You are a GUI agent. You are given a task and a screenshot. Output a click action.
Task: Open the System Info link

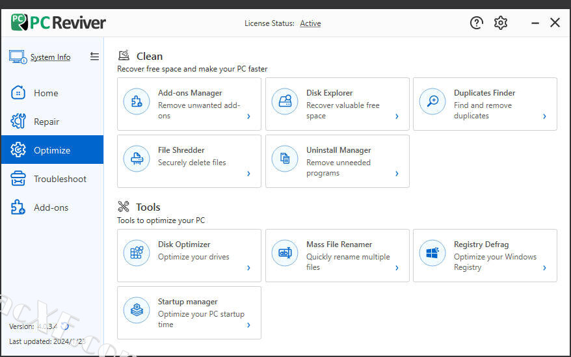pos(50,57)
